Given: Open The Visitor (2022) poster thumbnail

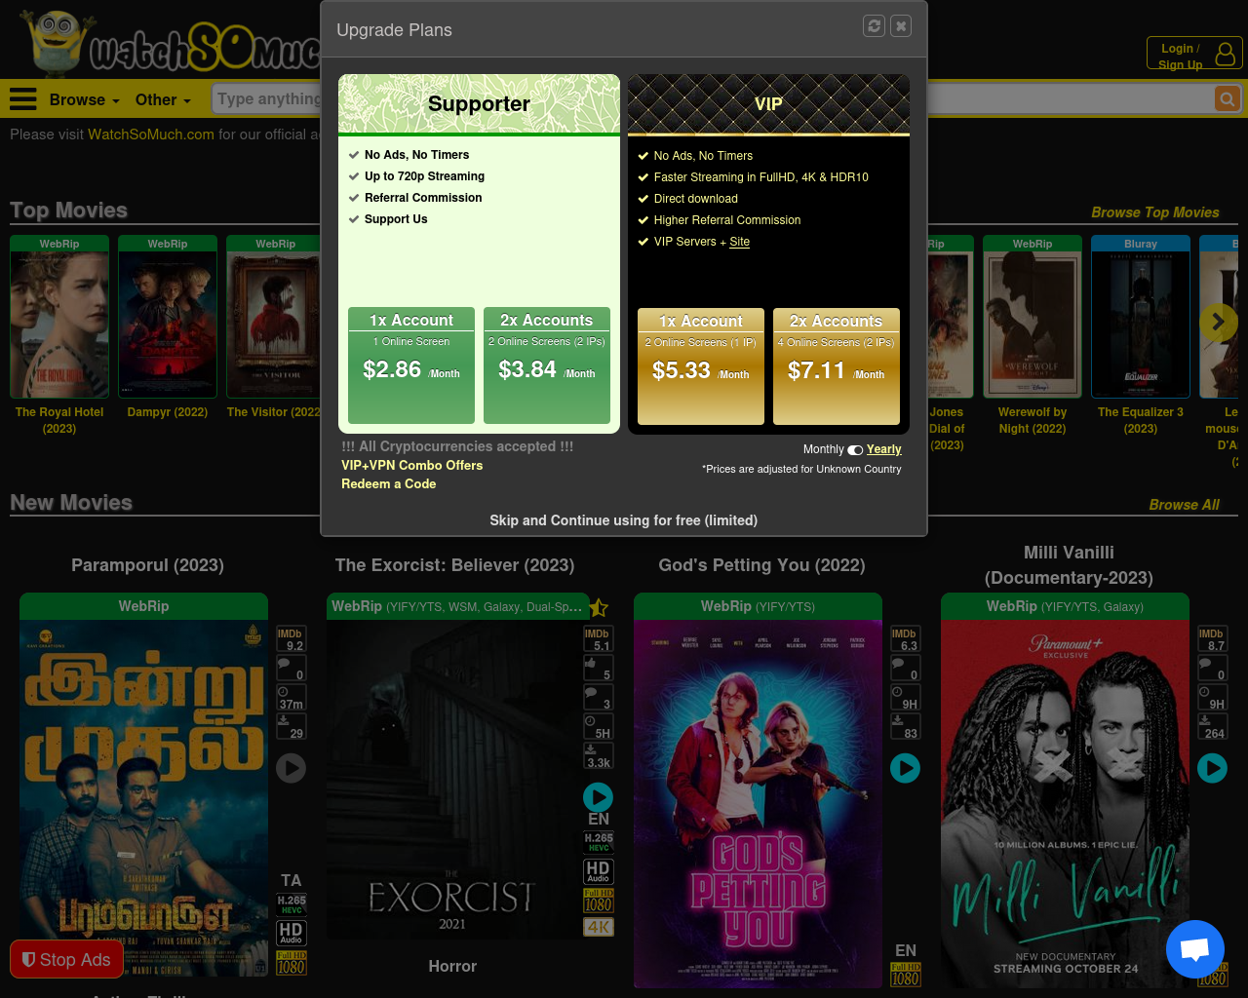Looking at the screenshot, I should point(274,325).
